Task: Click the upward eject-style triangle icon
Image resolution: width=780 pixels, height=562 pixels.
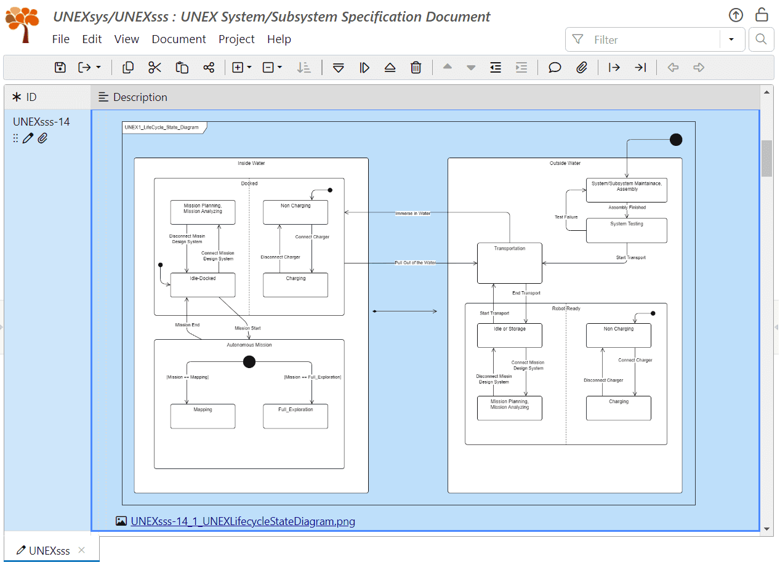Action: tap(390, 68)
